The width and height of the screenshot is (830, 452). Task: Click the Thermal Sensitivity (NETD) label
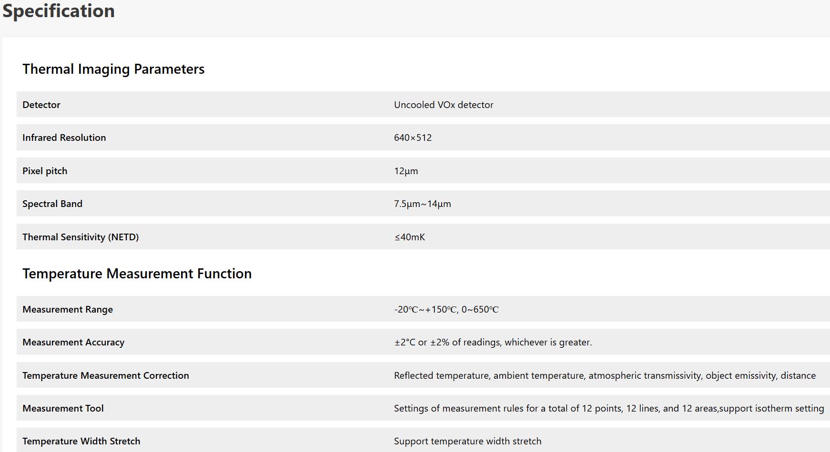click(81, 237)
